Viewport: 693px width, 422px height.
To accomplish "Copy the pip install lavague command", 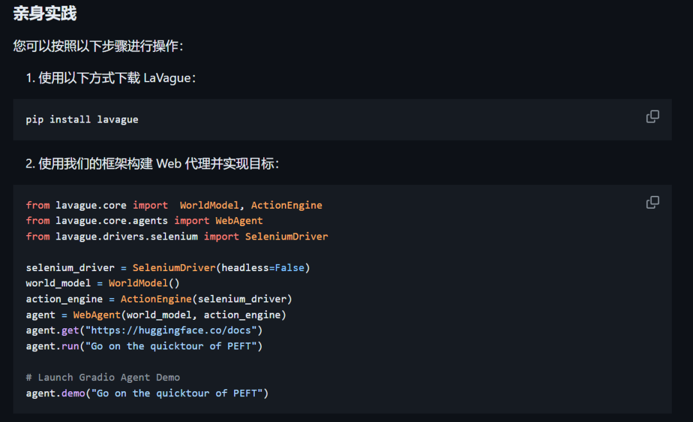I will tap(653, 117).
